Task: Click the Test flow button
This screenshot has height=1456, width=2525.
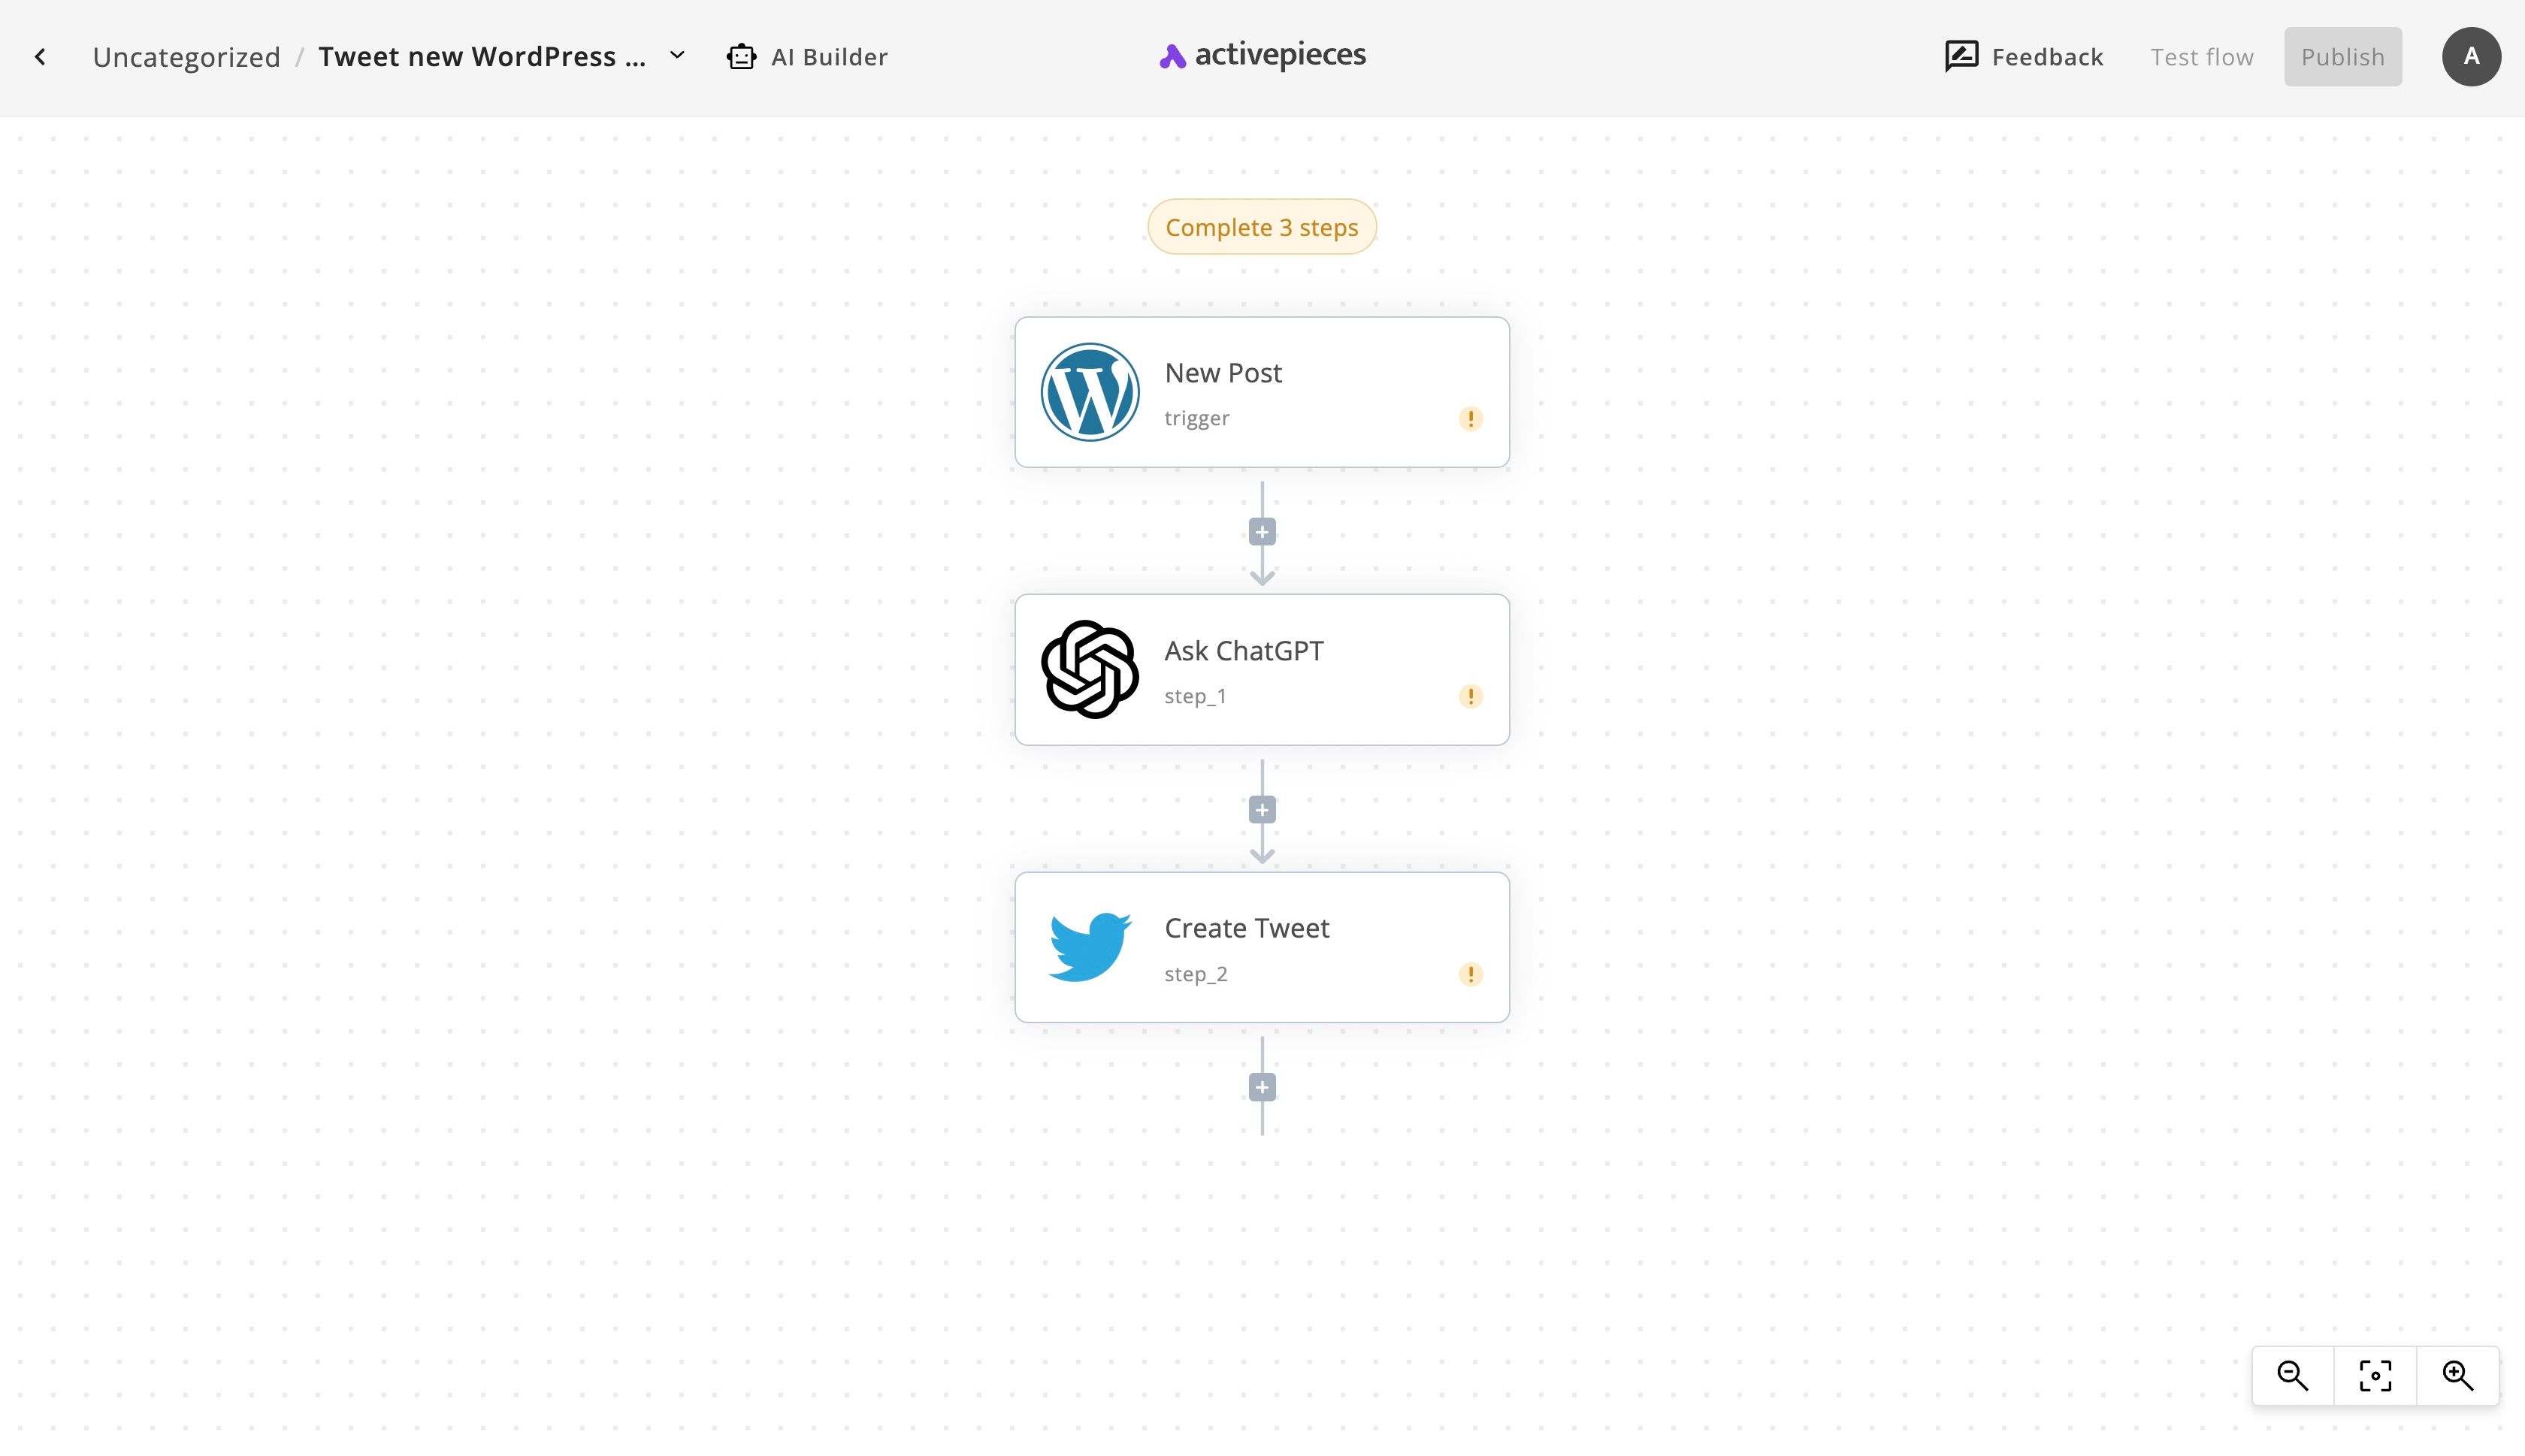Action: [x=2202, y=57]
